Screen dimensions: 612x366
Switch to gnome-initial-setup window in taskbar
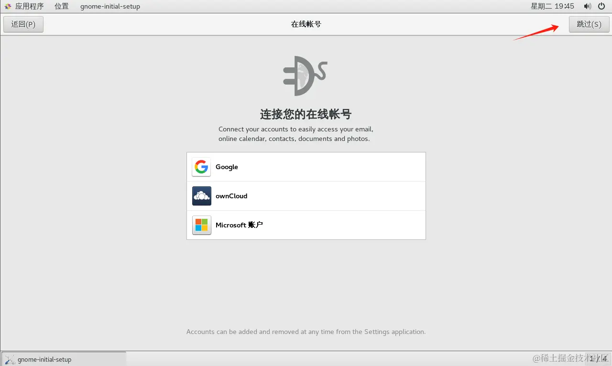(64, 359)
